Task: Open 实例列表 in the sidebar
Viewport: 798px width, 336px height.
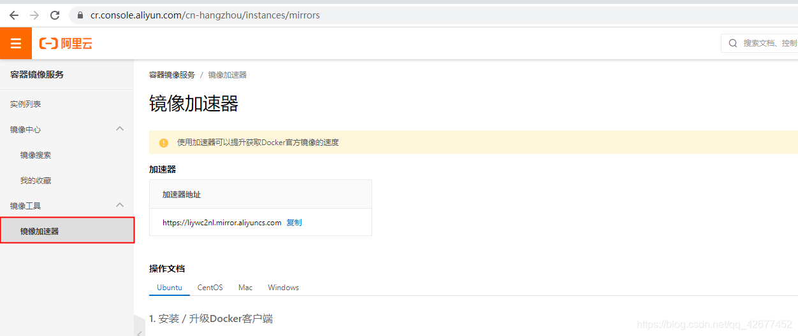Action: click(x=25, y=104)
